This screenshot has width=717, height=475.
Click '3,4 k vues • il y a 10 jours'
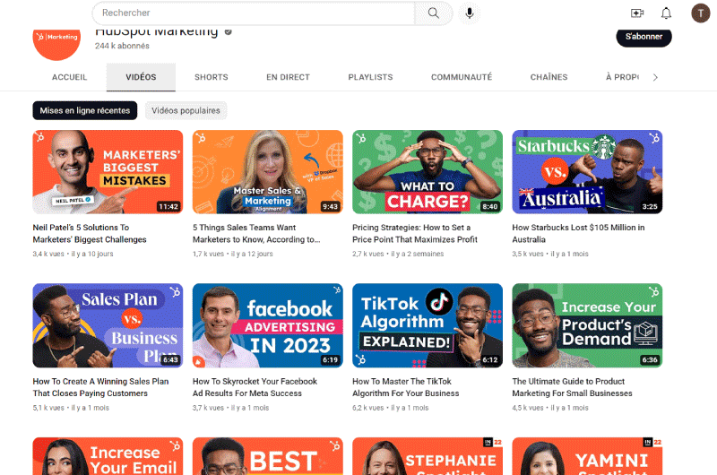pos(73,254)
